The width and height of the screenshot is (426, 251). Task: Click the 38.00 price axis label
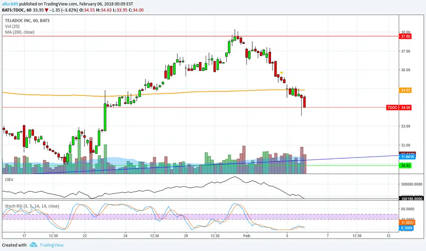point(405,32)
